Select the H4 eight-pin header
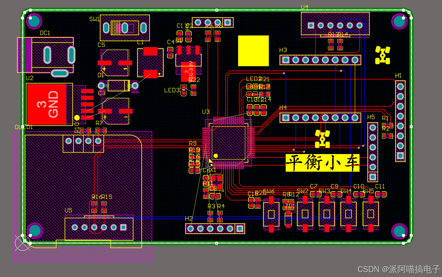 [x=320, y=117]
